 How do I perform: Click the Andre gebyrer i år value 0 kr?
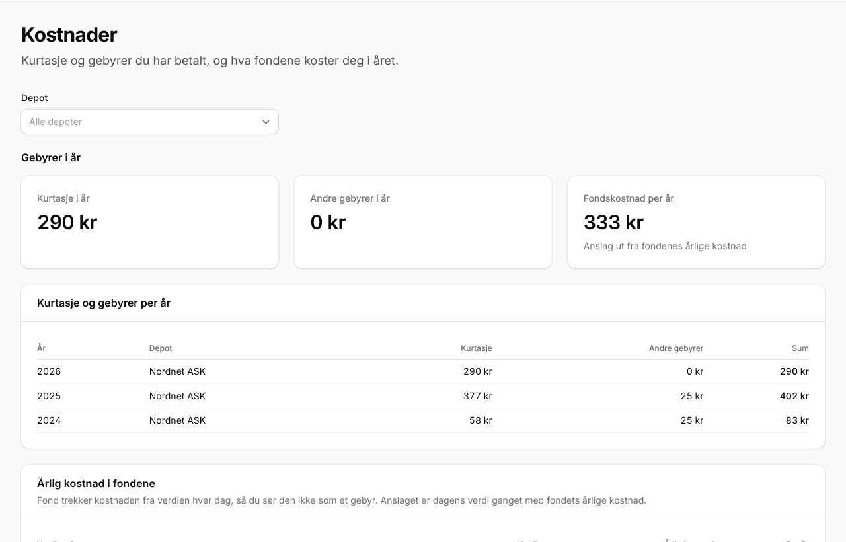pos(328,222)
